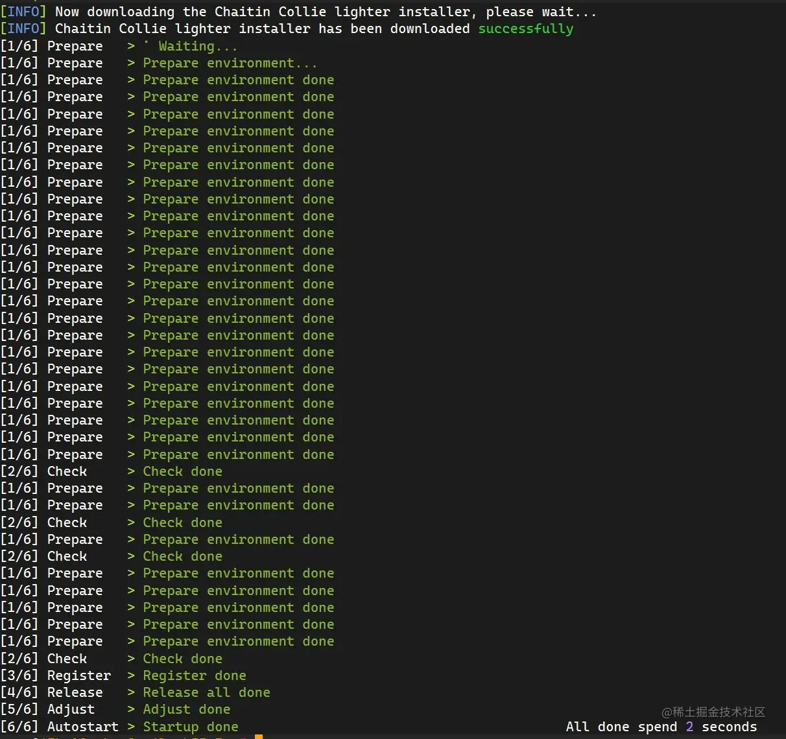Viewport: 786px width, 739px height.
Task: Click the "Startup done" message
Action: click(x=191, y=727)
